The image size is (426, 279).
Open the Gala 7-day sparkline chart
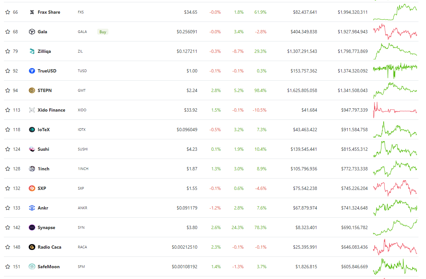pyautogui.click(x=395, y=32)
